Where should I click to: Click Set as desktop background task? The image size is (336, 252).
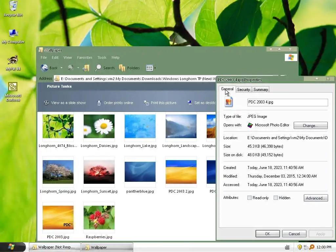pyautogui.click(x=201, y=103)
